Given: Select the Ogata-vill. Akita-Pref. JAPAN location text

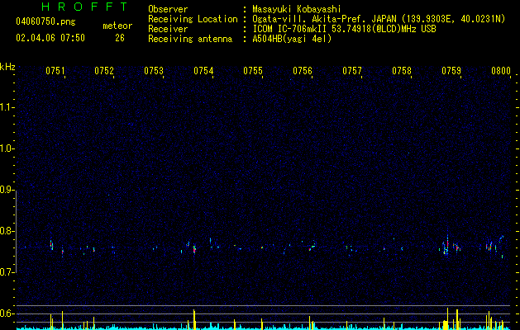Looking at the screenshot, I should tap(379, 19).
